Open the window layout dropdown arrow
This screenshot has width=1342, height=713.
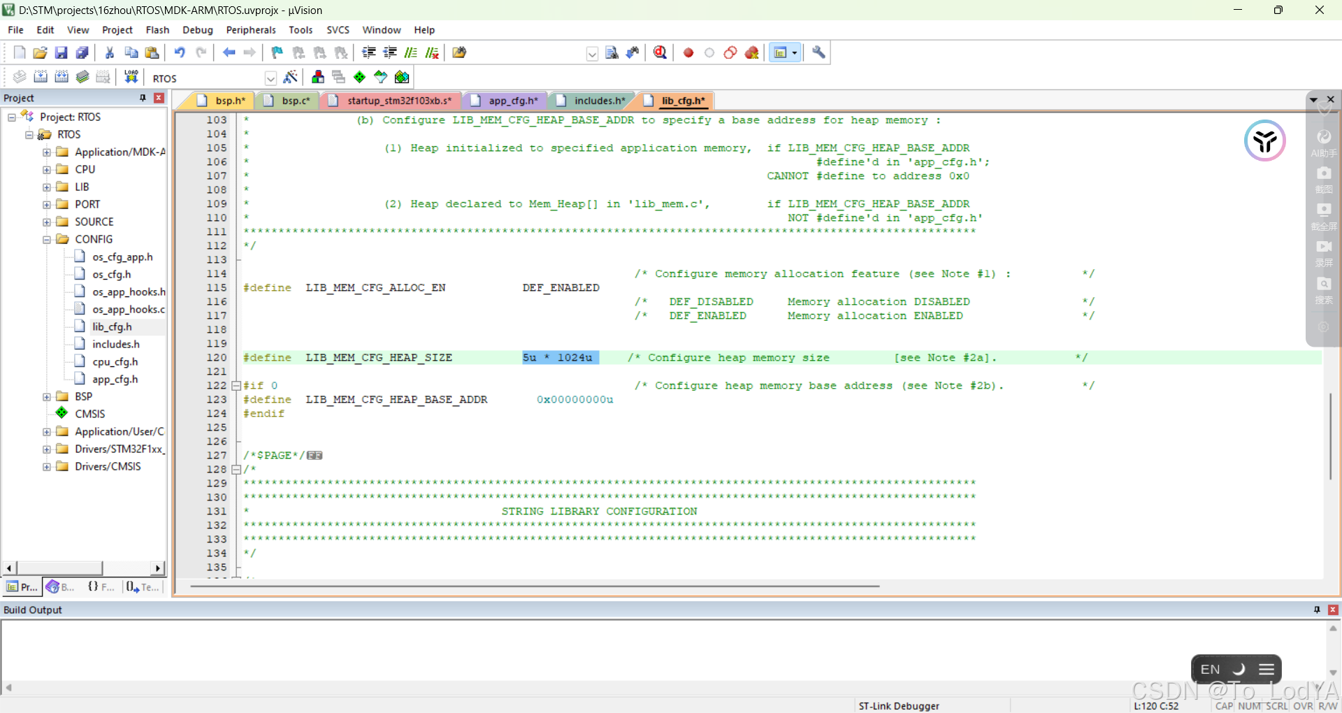click(x=795, y=52)
